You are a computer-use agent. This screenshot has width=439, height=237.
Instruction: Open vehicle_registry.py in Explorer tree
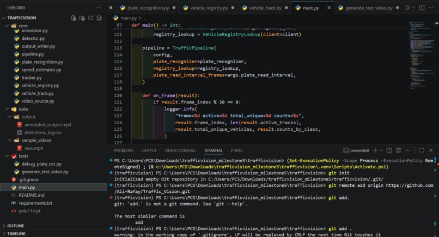tap(40, 86)
